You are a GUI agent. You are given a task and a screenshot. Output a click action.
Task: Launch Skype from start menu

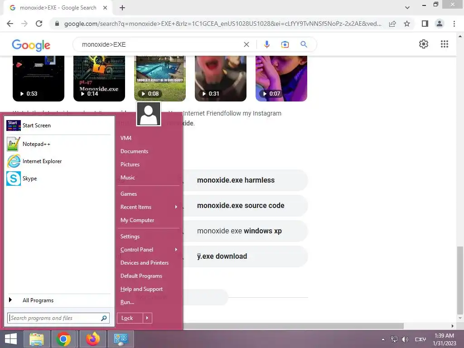(58, 179)
